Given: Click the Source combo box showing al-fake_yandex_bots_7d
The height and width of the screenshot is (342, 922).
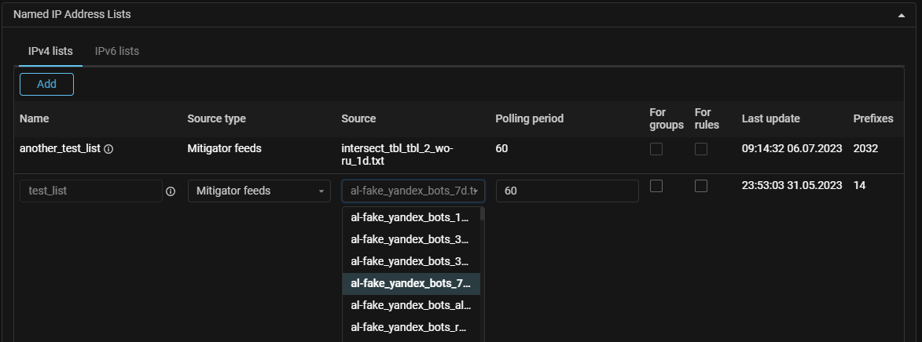Looking at the screenshot, I should tap(413, 191).
